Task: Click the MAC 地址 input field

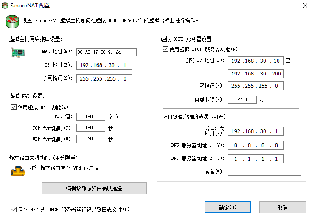Action: pyautogui.click(x=106, y=53)
